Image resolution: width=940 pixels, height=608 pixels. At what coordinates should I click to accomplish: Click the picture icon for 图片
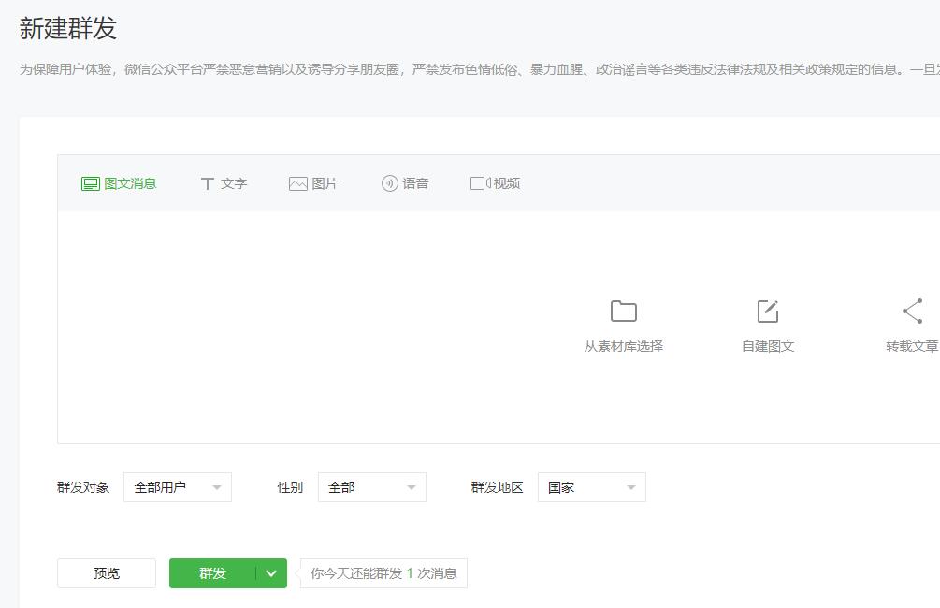(x=298, y=184)
